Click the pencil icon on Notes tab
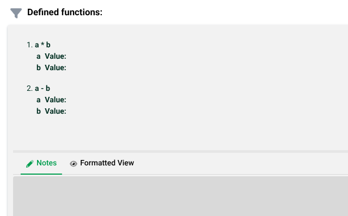The image size is (348, 216). 30,164
